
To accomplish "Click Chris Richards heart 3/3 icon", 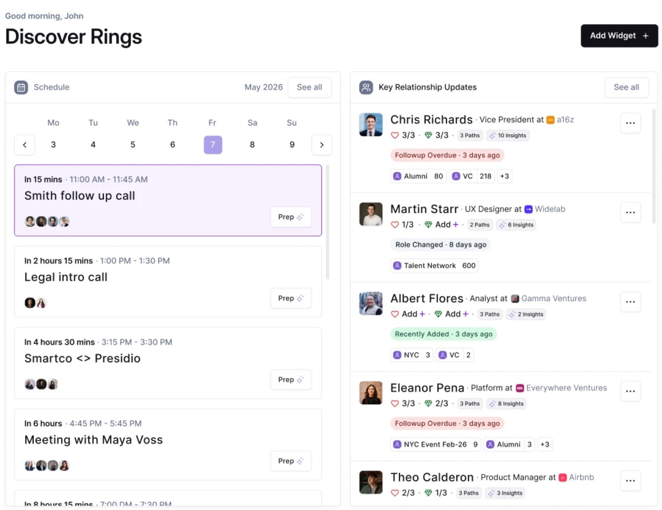I will (395, 135).
